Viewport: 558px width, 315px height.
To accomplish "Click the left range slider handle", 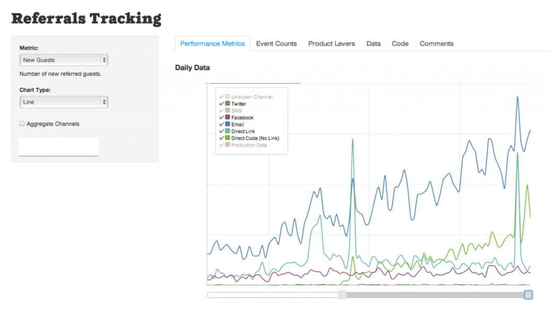I will [342, 295].
